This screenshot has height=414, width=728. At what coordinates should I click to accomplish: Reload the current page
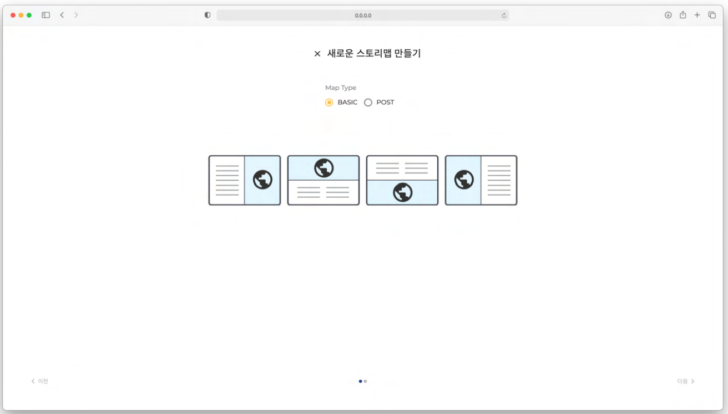[504, 16]
